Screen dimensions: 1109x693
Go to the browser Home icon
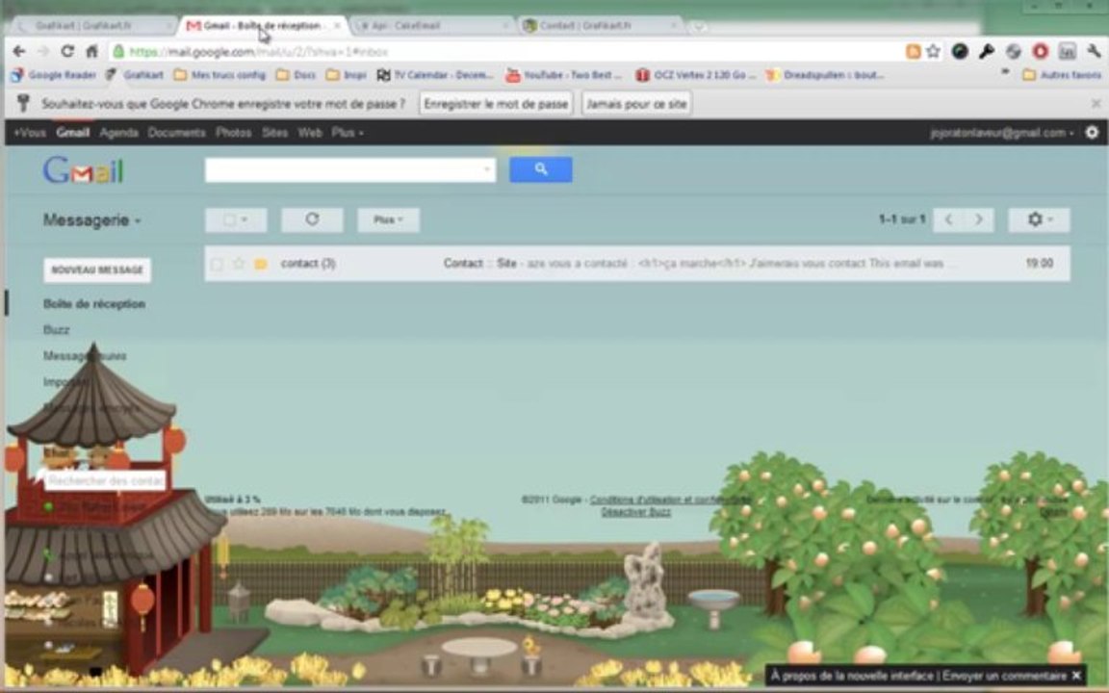(x=92, y=52)
